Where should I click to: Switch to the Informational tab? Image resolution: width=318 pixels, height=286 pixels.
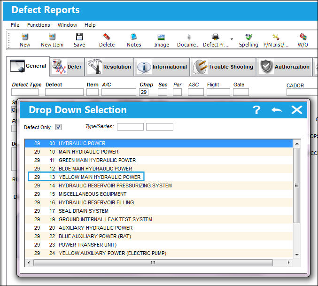click(162, 67)
